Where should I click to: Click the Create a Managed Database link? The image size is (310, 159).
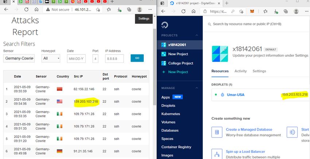(x=249, y=129)
